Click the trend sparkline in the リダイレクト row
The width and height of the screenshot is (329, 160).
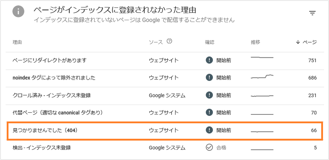point(262,58)
